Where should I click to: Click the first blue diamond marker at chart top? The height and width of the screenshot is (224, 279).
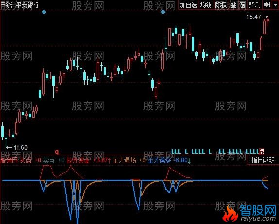point(44,12)
